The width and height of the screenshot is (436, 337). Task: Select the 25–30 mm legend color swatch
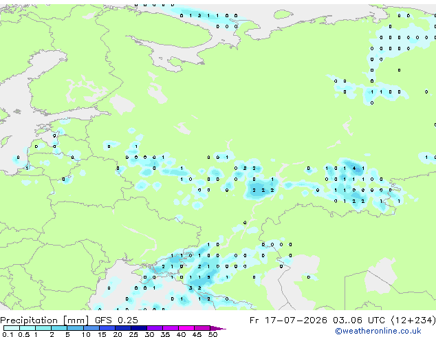click(139, 328)
